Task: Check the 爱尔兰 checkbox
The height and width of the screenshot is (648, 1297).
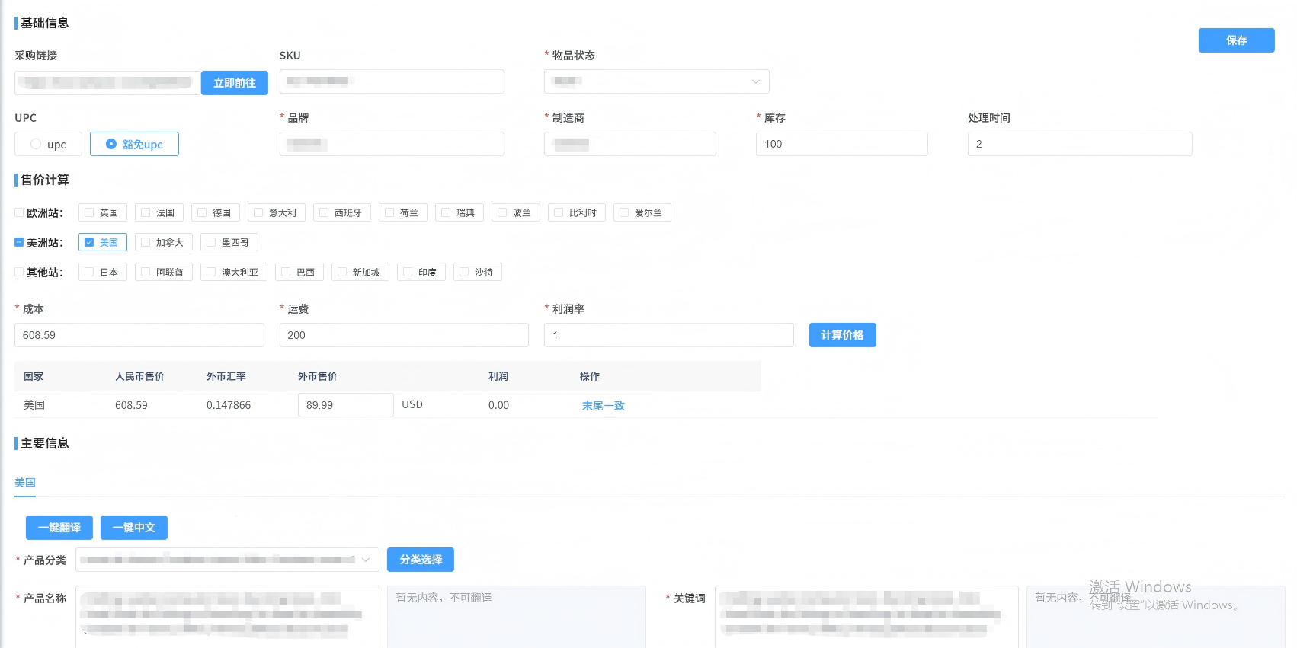Action: (624, 213)
